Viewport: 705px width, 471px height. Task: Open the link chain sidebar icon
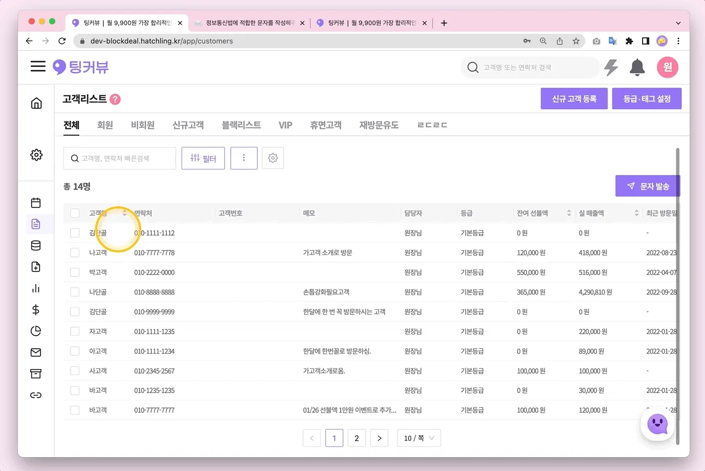[x=36, y=395]
